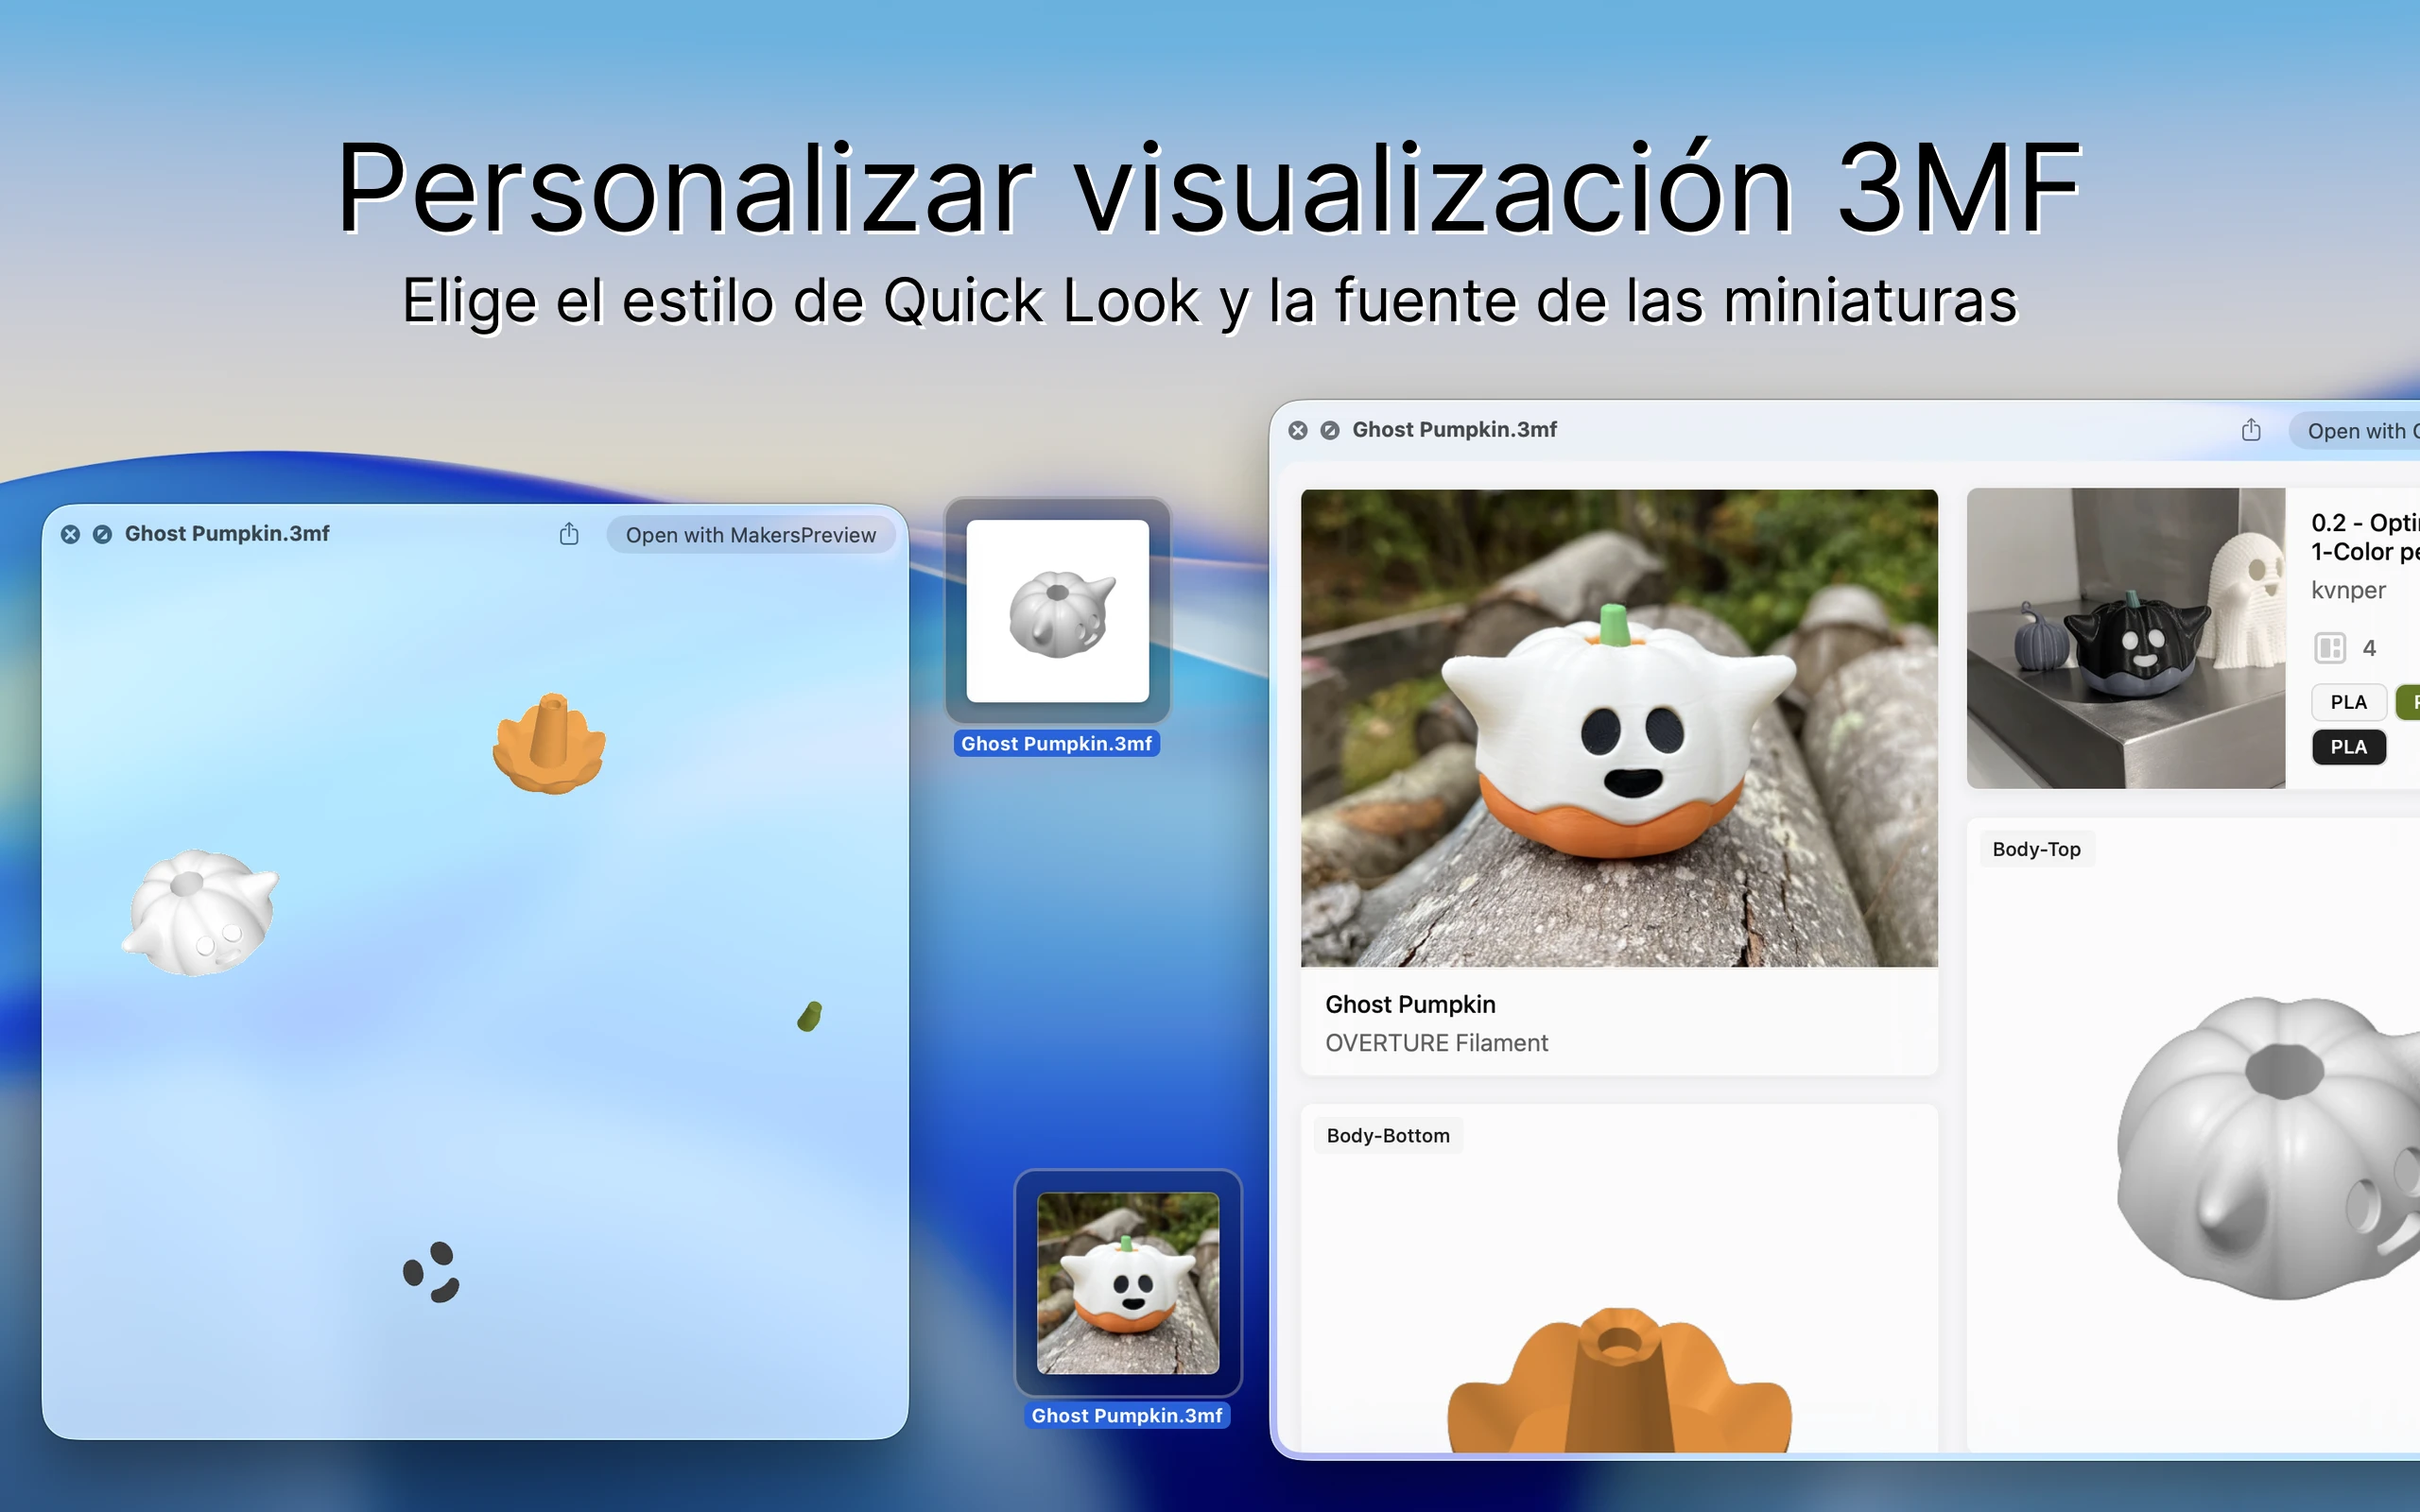
Task: Click Open with MakersPreview button
Action: point(750,535)
